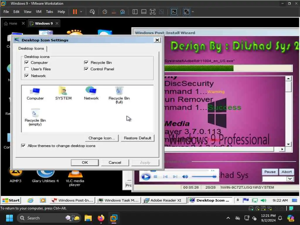
Task: Open the VMware Edit menu
Action: (x=16, y=12)
